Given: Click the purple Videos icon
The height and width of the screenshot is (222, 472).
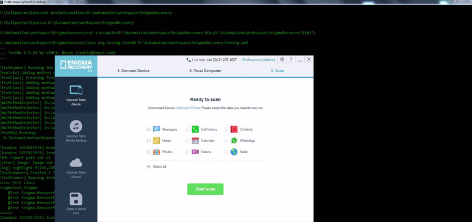Looking at the screenshot, I should point(195,152).
